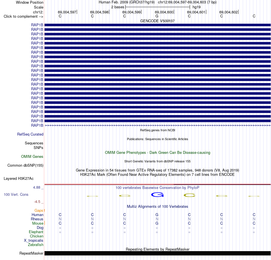The width and height of the screenshot is (271, 260).
Task: Click the 69,004,598 position label
Action: (x=99, y=12)
